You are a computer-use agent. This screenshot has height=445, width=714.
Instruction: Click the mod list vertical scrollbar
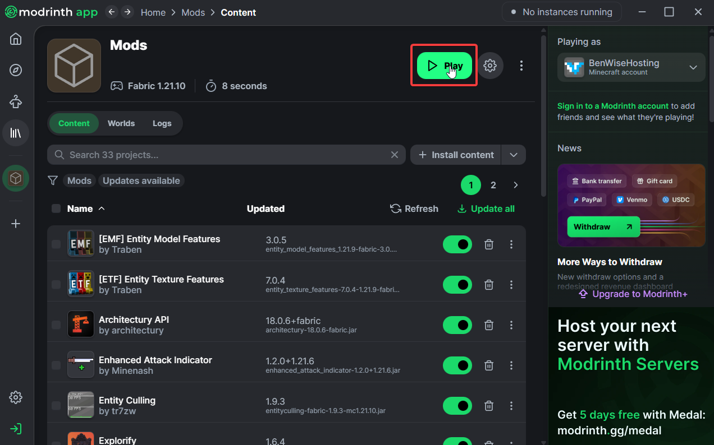[x=543, y=116]
